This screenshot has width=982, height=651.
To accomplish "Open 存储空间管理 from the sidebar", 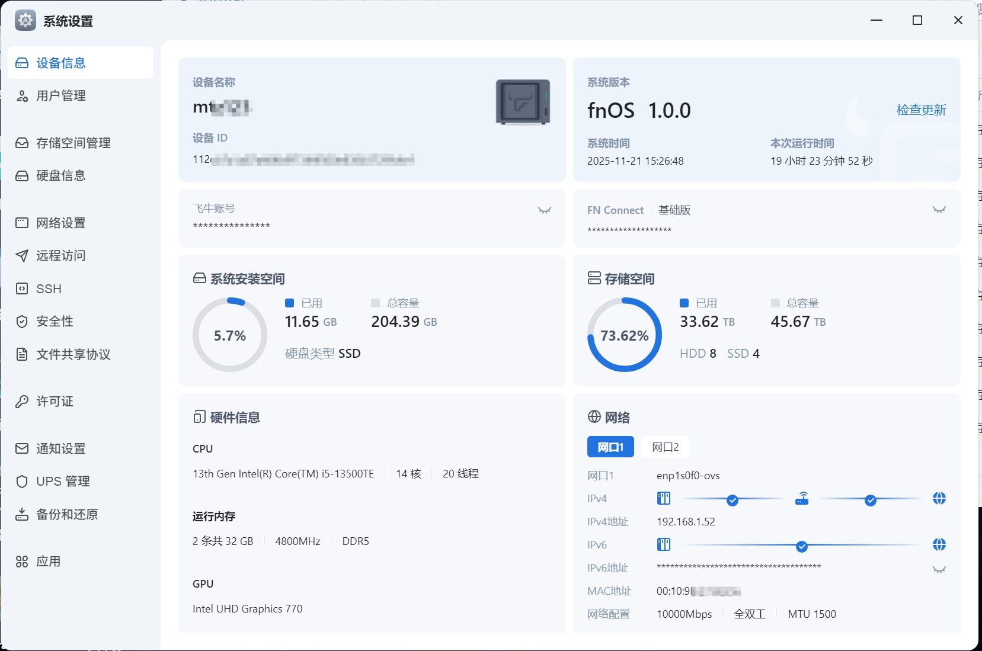I will [x=73, y=143].
